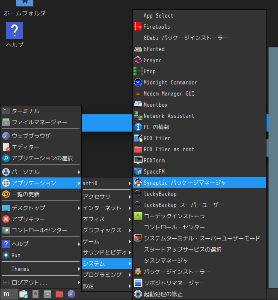278x300 pixels.
Task: Open the プログラミング category
Action: point(107,275)
